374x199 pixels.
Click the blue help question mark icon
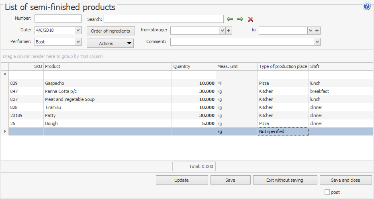pyautogui.click(x=367, y=6)
